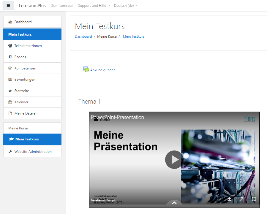The image size is (267, 214).
Task: Click Meine Kurse in the sidebar
Action: (x=32, y=128)
